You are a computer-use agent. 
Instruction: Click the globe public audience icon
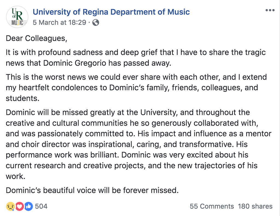pyautogui.click(x=96, y=23)
